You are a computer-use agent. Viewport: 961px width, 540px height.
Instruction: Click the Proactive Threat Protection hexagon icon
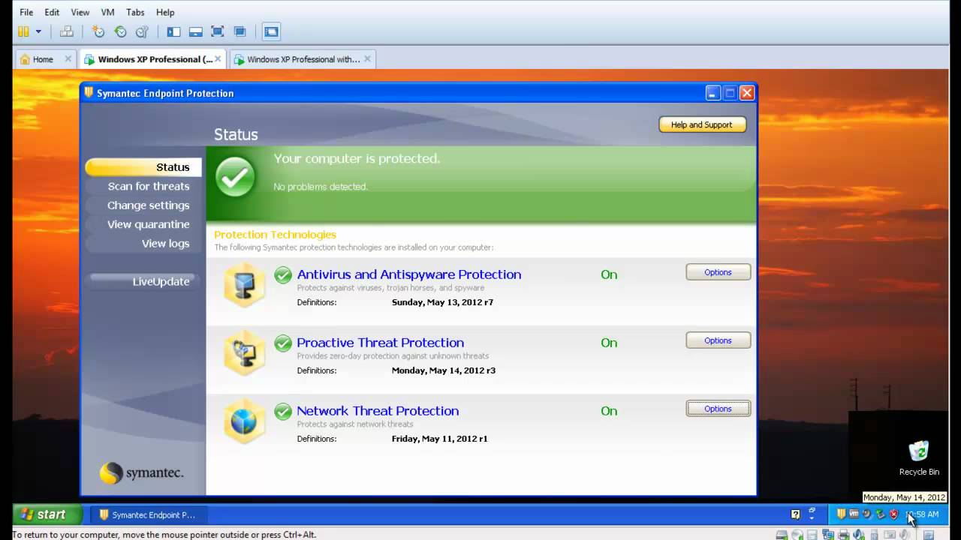pos(245,353)
